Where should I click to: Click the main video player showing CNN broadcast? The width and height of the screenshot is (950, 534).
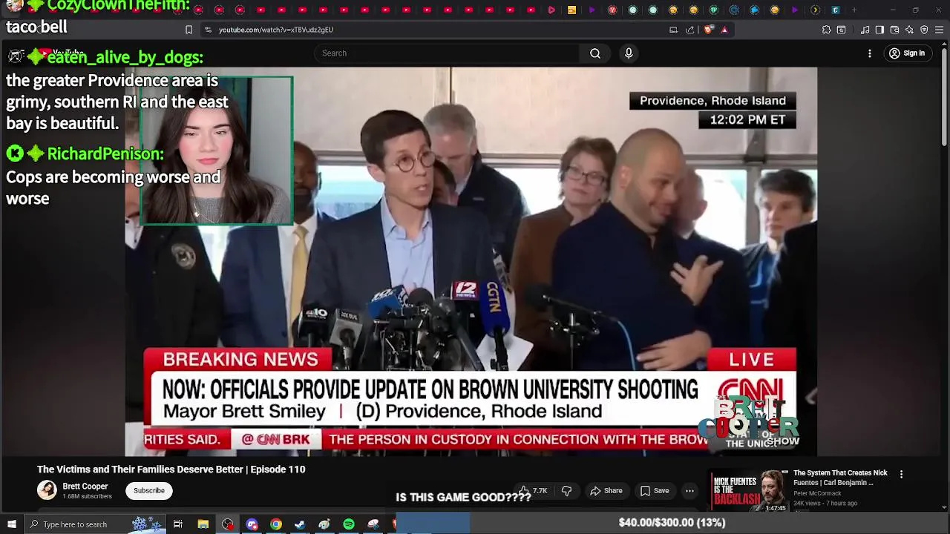tap(471, 261)
